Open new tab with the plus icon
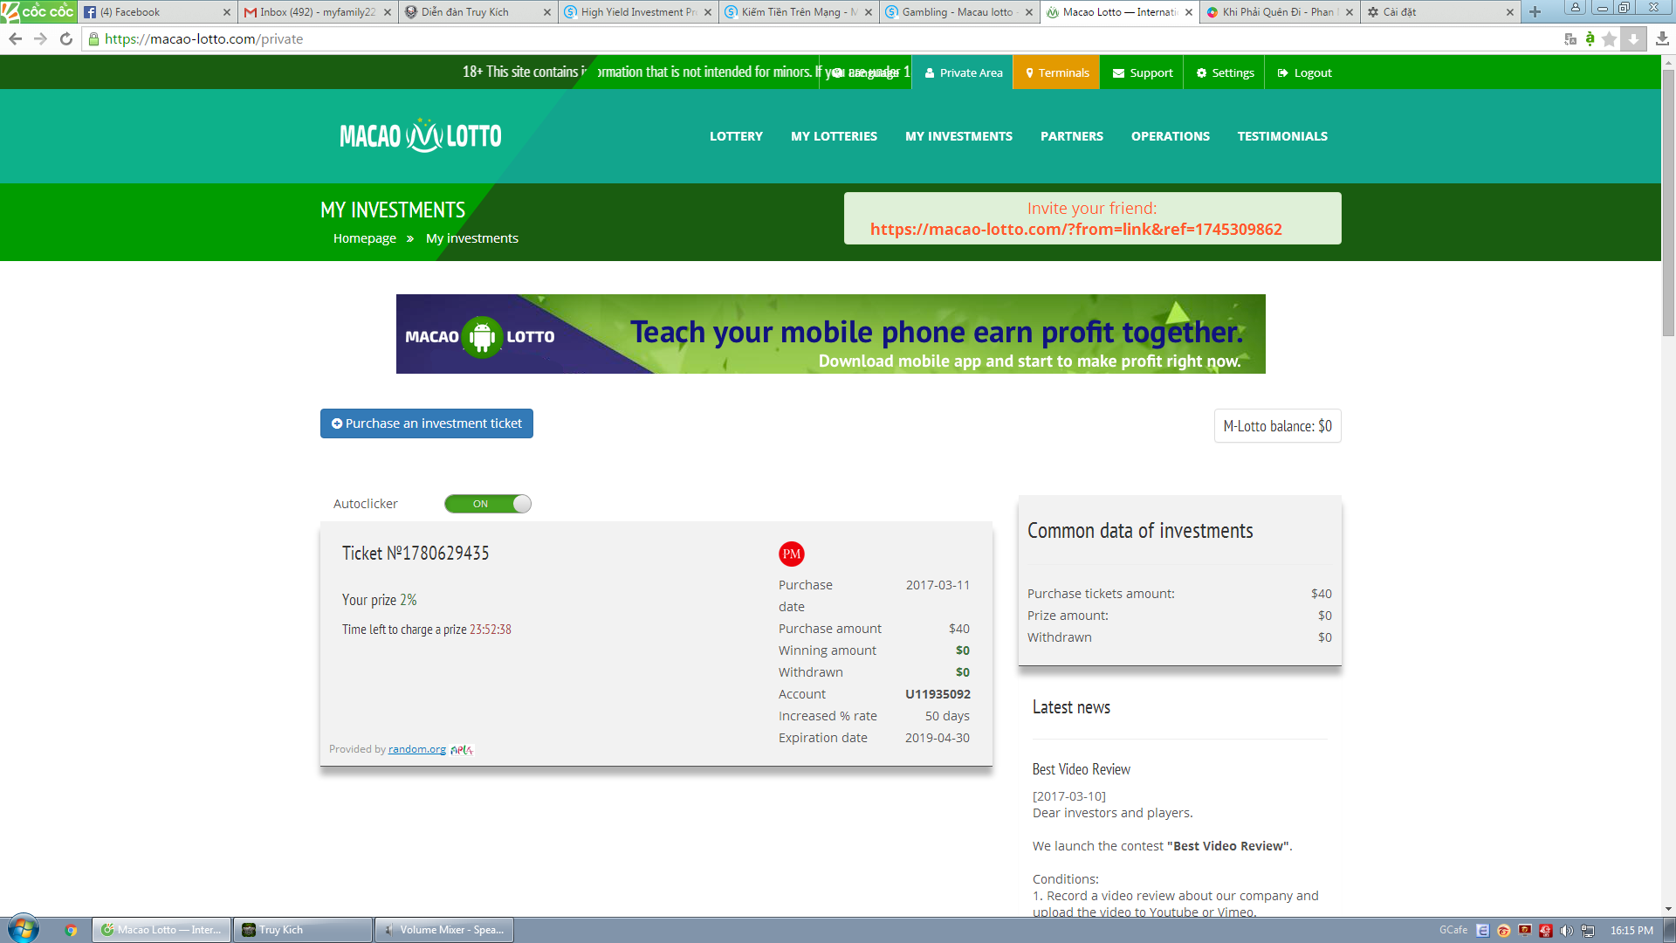This screenshot has width=1676, height=943. point(1535,12)
